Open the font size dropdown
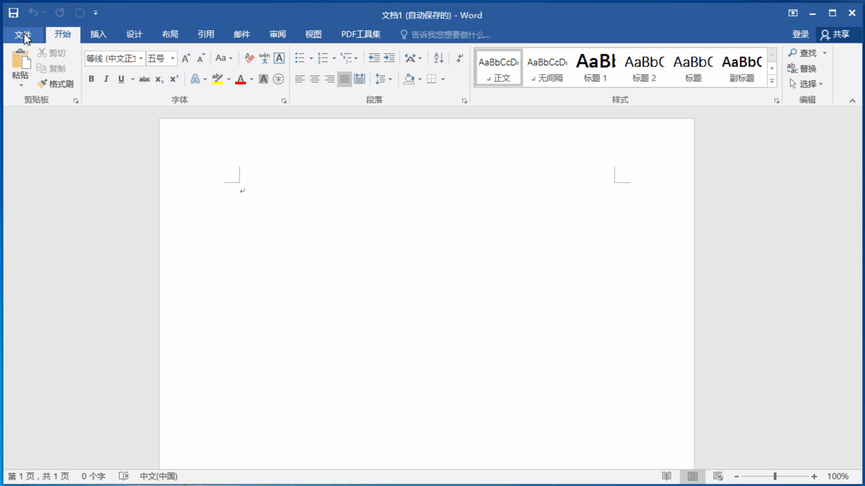 pos(173,58)
